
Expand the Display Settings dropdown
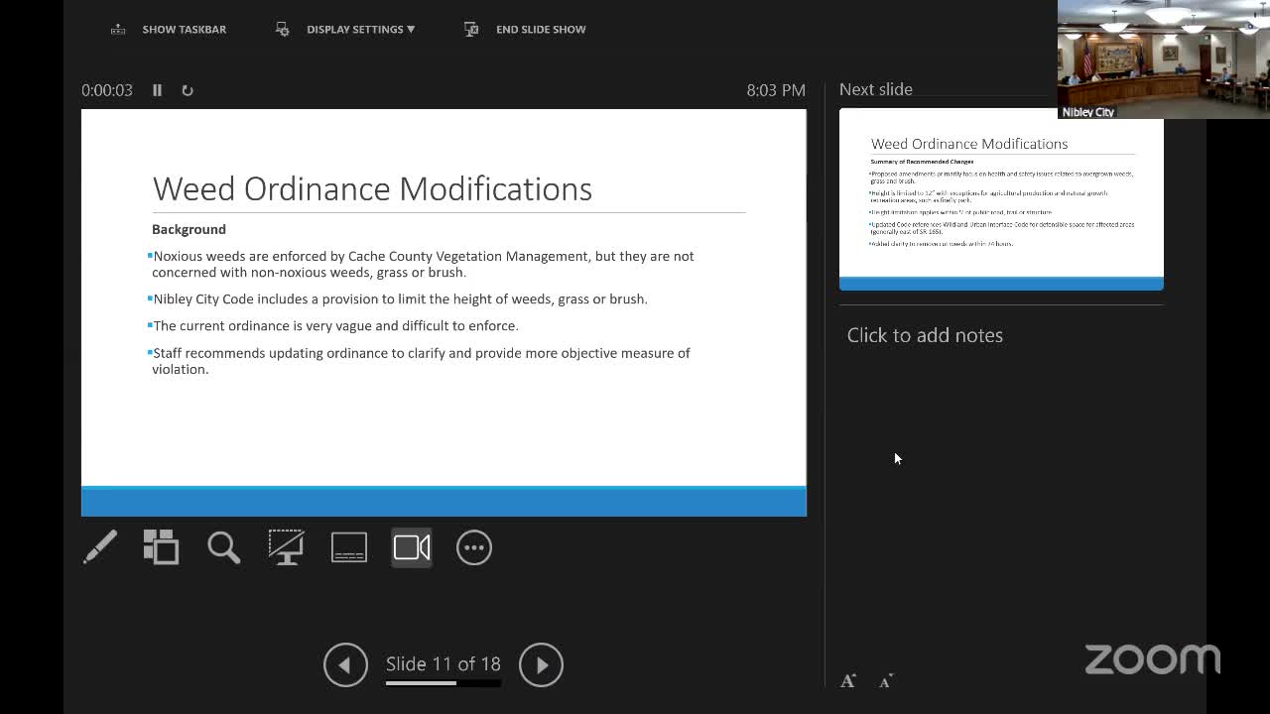[x=359, y=30]
